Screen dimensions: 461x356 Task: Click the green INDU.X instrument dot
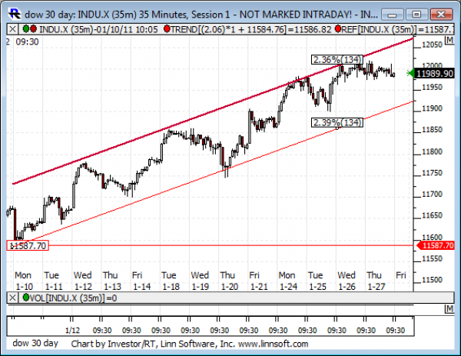(x=26, y=28)
